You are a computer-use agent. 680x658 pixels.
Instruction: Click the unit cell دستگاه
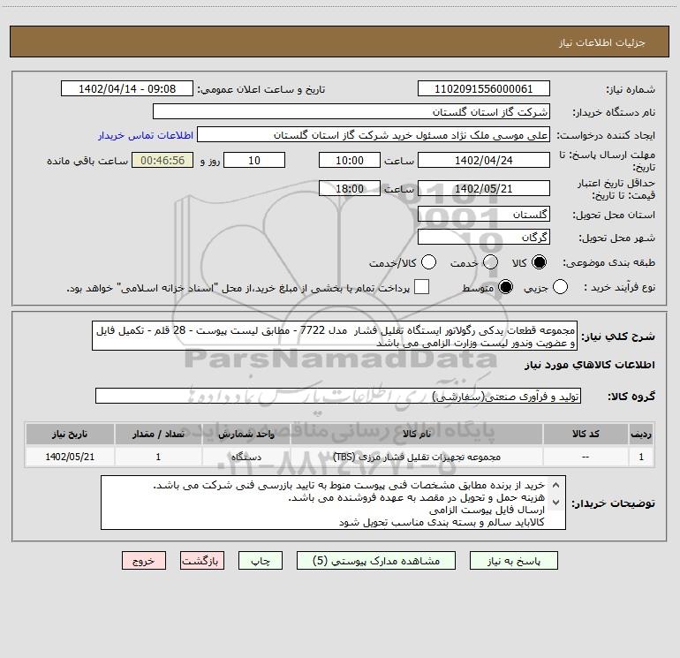(246, 457)
